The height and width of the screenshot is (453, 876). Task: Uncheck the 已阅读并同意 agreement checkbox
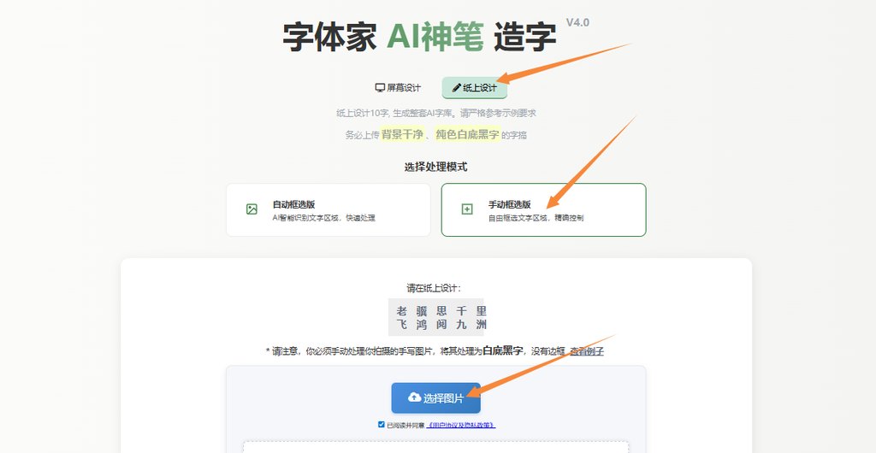[x=382, y=425]
